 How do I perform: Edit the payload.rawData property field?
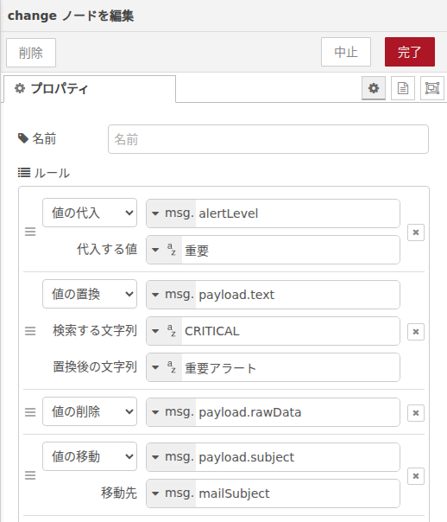298,412
